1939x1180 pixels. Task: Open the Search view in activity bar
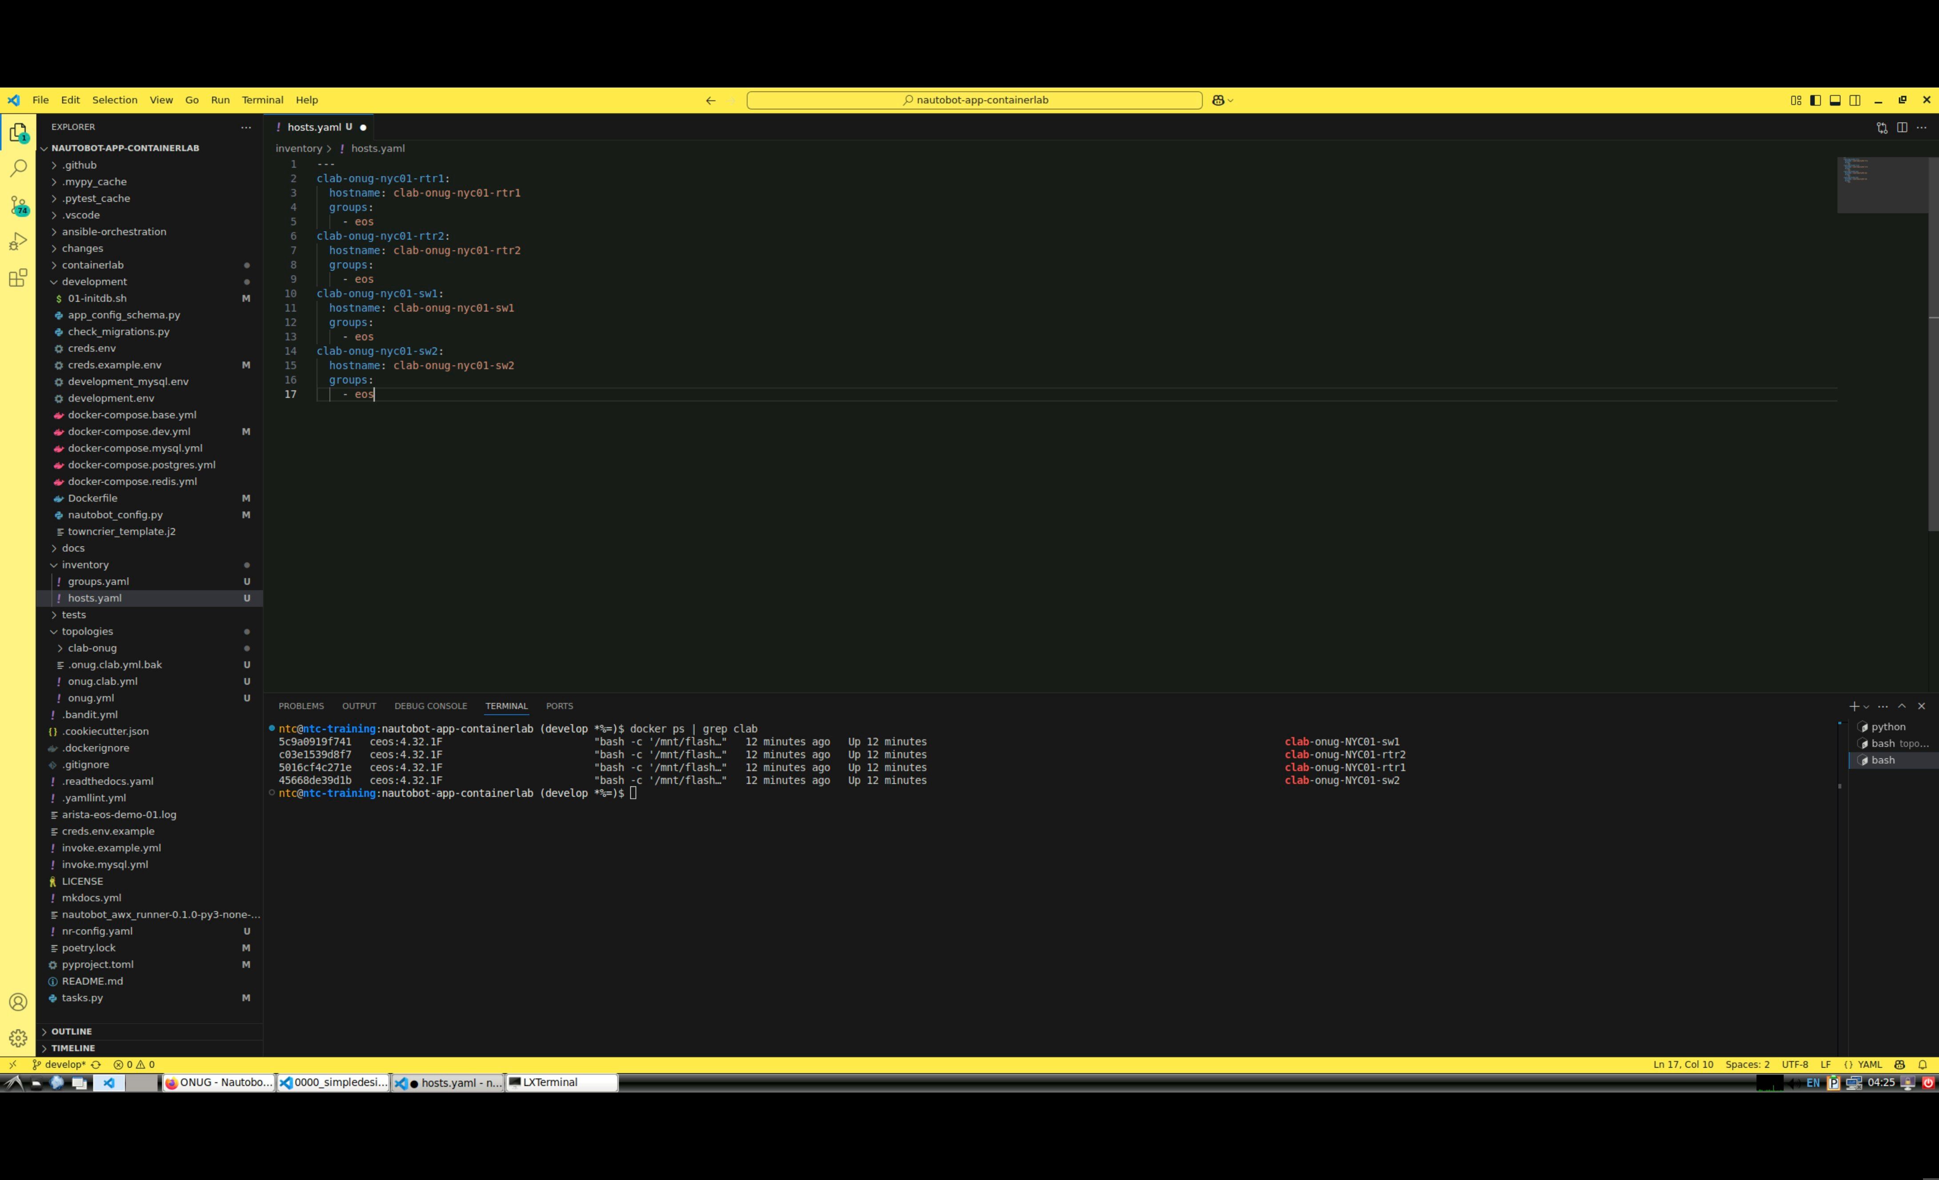pyautogui.click(x=18, y=168)
